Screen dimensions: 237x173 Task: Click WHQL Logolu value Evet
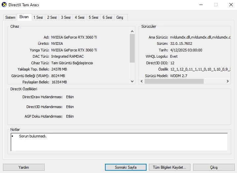coord(174,56)
